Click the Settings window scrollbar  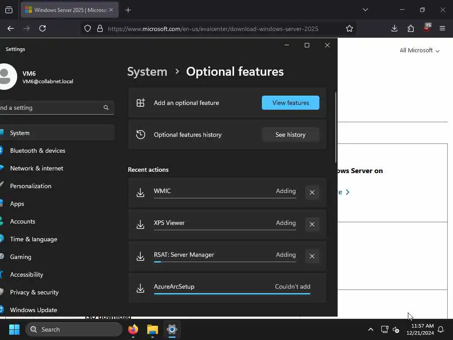tap(335, 127)
